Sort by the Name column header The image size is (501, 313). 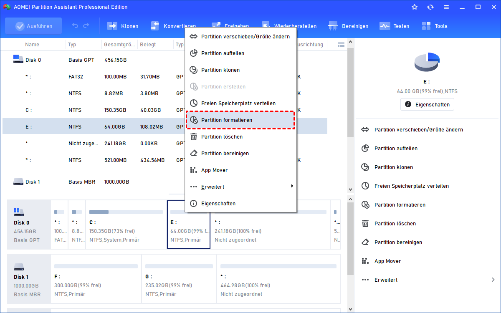pyautogui.click(x=32, y=45)
